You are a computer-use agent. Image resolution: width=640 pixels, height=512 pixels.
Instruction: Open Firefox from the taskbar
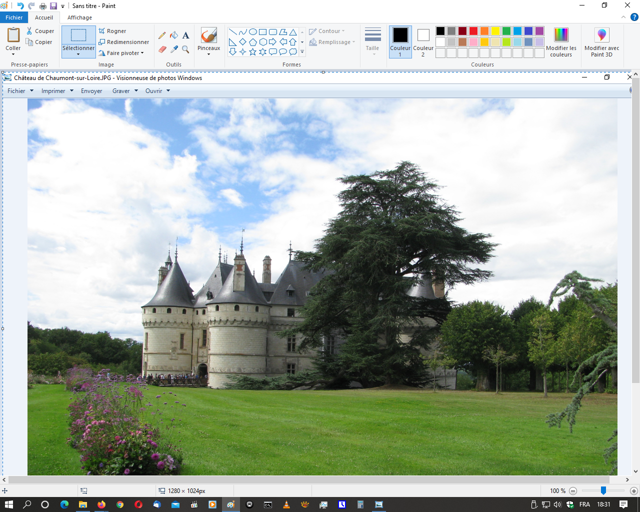[101, 504]
